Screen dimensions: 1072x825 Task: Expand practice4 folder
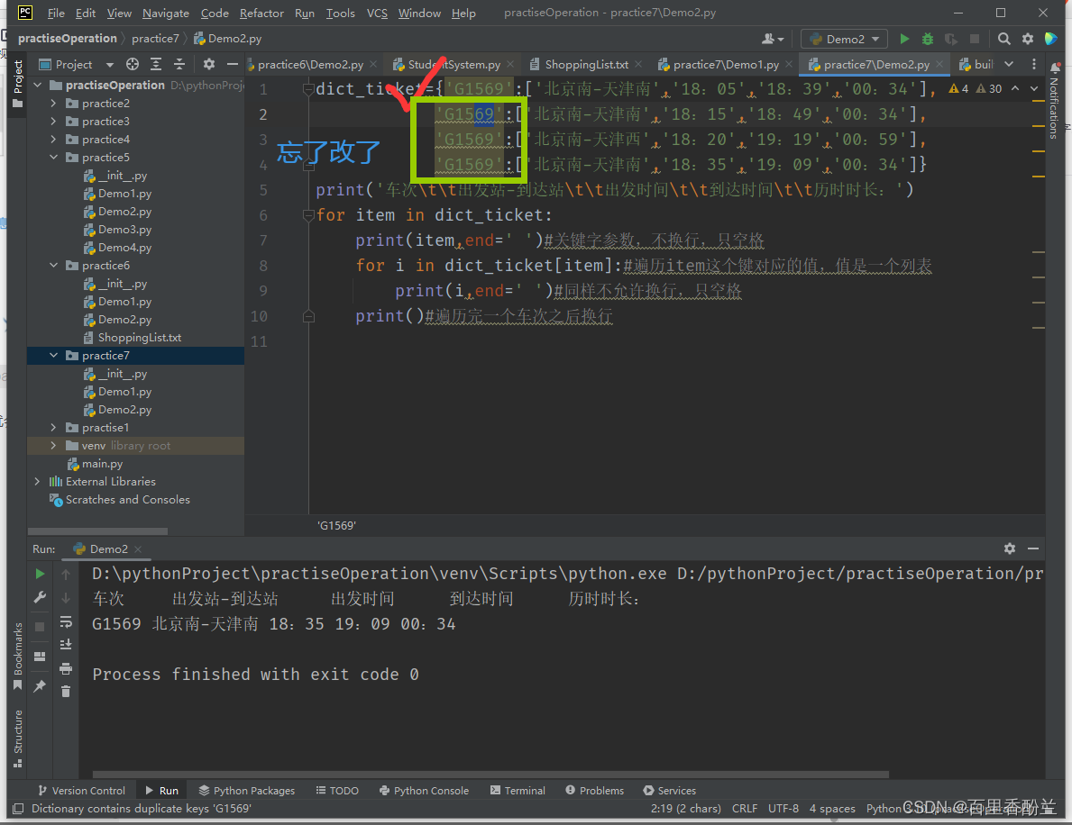click(53, 140)
